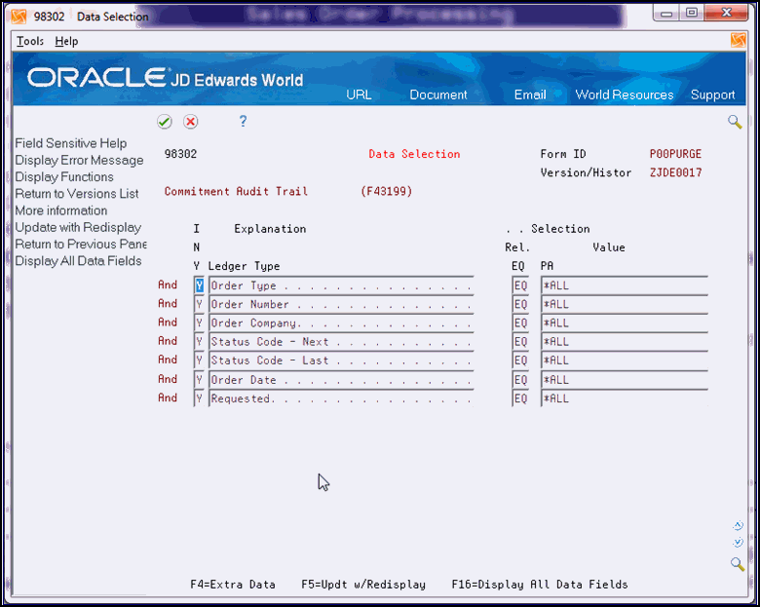Click the Commitment Audit Trail heading

point(236,192)
